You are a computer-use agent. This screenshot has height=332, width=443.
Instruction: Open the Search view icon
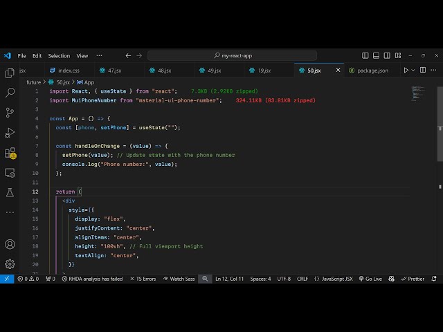(x=10, y=93)
